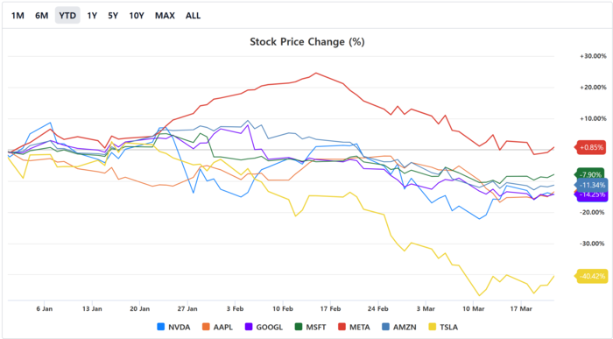Click the -40.42% TSLA value tag

point(591,276)
